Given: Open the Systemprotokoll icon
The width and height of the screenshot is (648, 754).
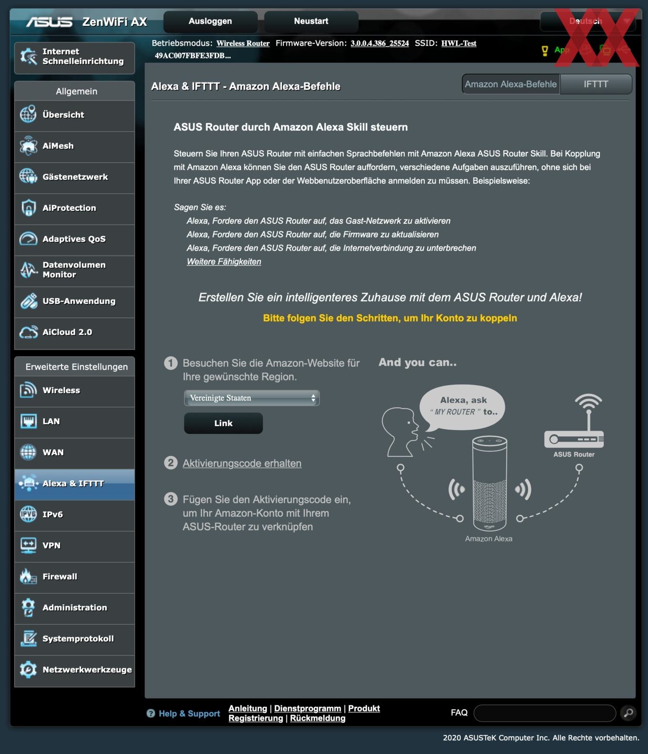Looking at the screenshot, I should (28, 638).
